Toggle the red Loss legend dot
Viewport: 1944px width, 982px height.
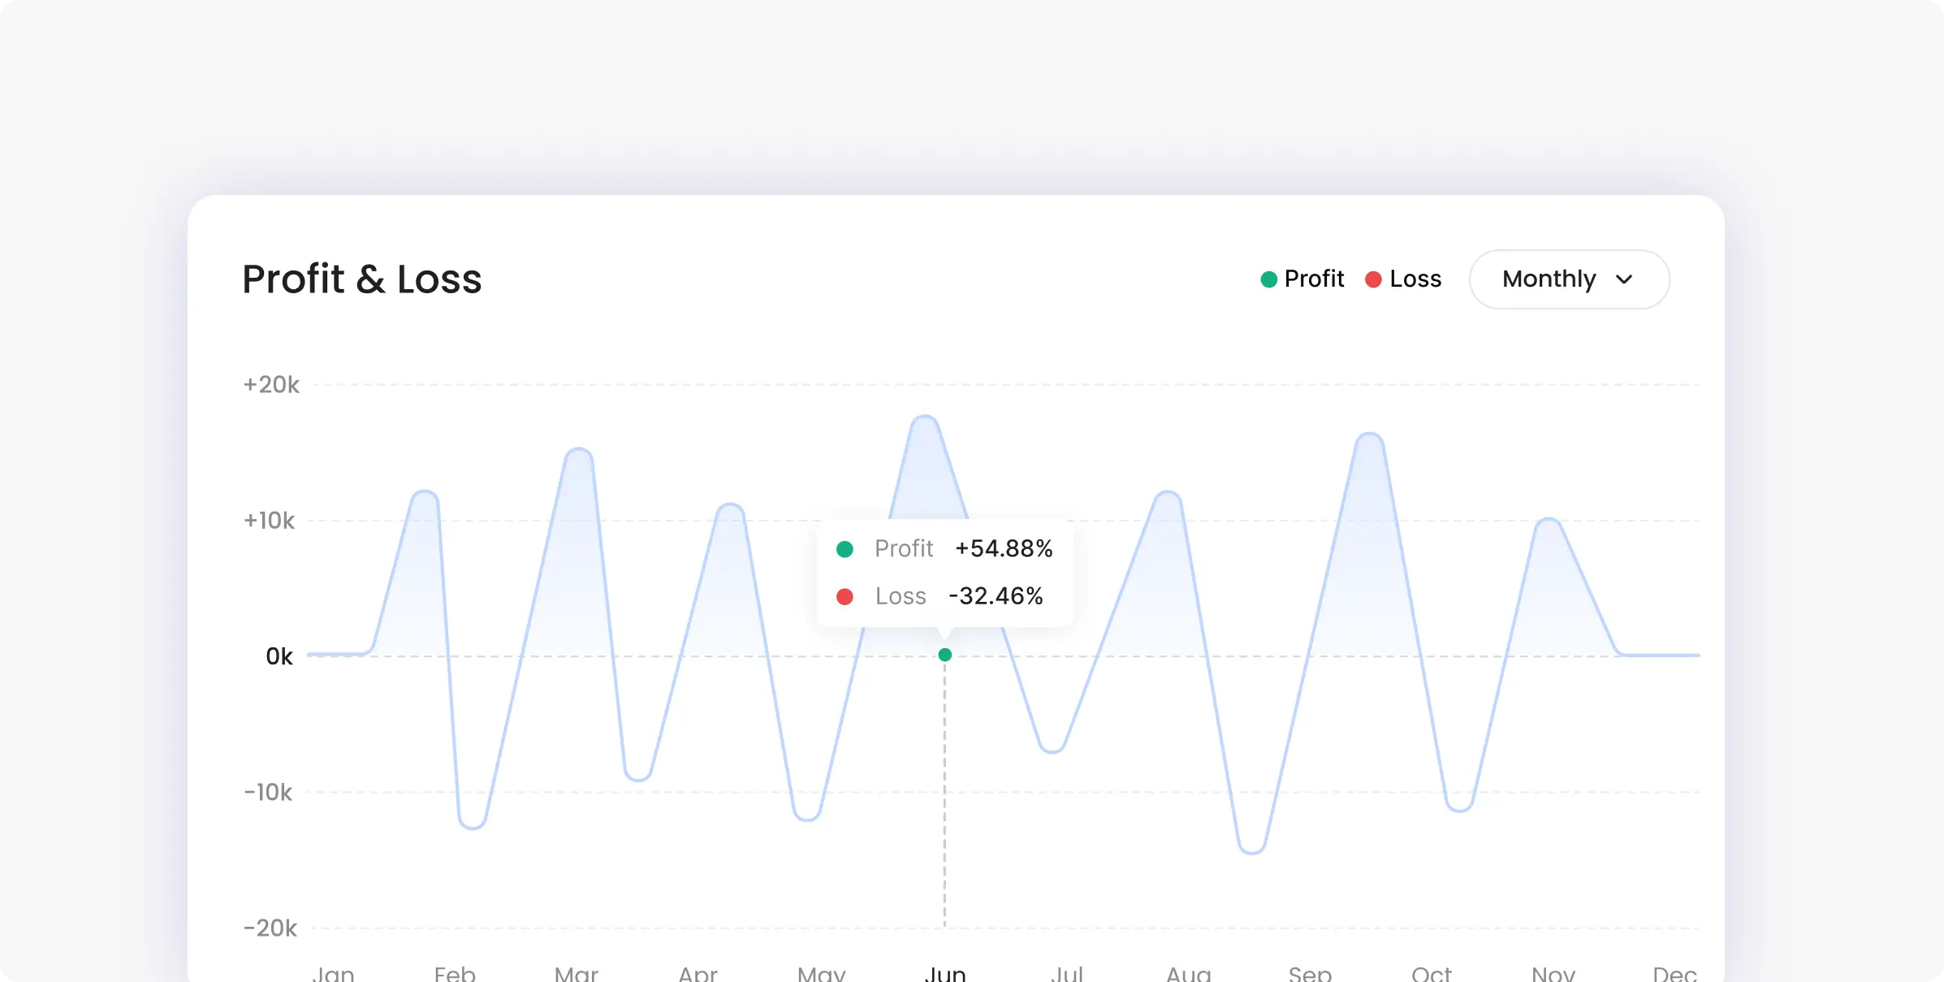coord(1373,279)
